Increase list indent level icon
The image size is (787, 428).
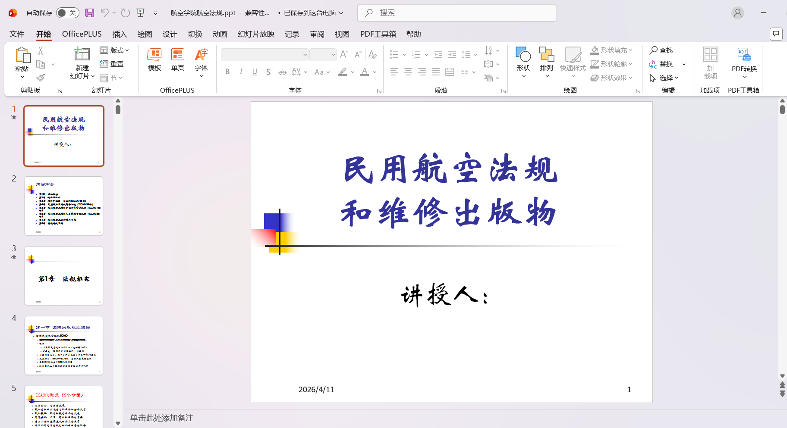pos(452,55)
